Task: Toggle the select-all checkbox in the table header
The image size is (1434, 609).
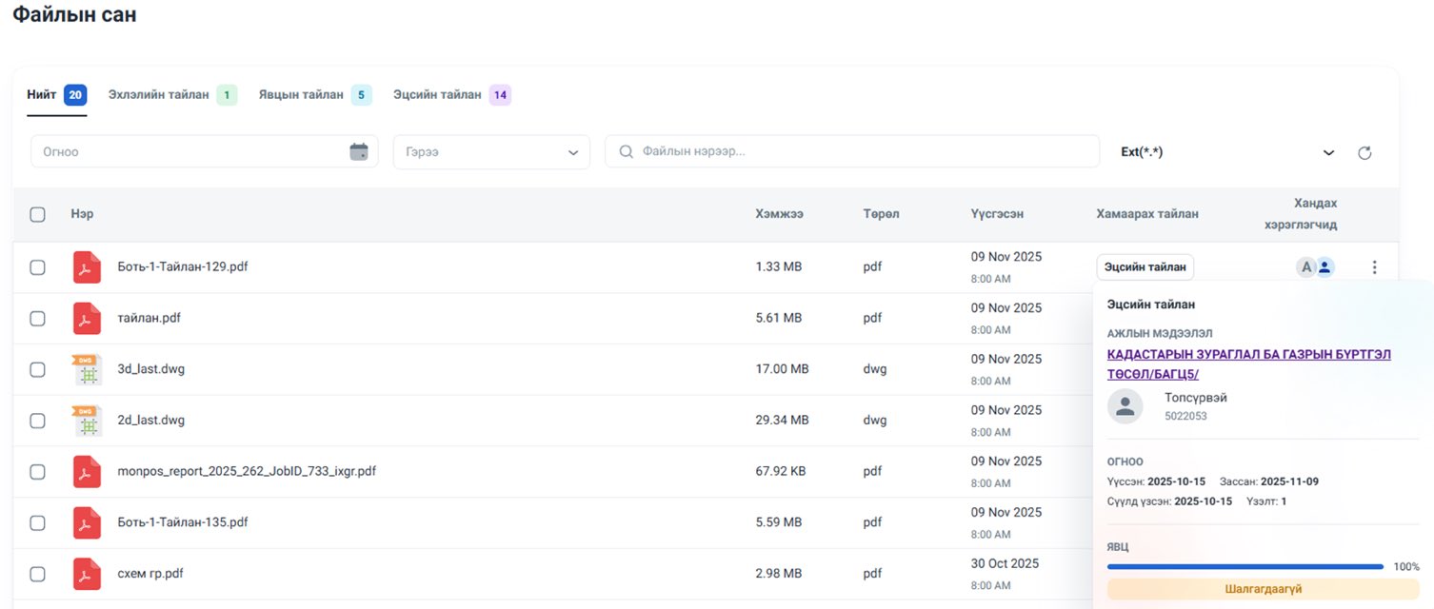Action: point(38,214)
